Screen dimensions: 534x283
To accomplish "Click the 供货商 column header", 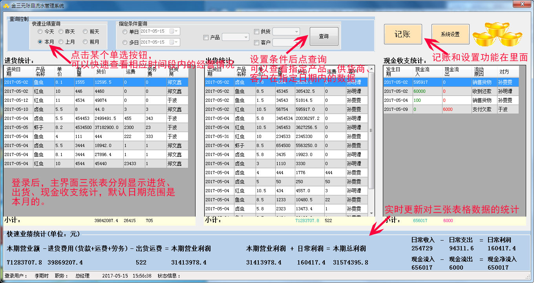I will click(177, 71).
